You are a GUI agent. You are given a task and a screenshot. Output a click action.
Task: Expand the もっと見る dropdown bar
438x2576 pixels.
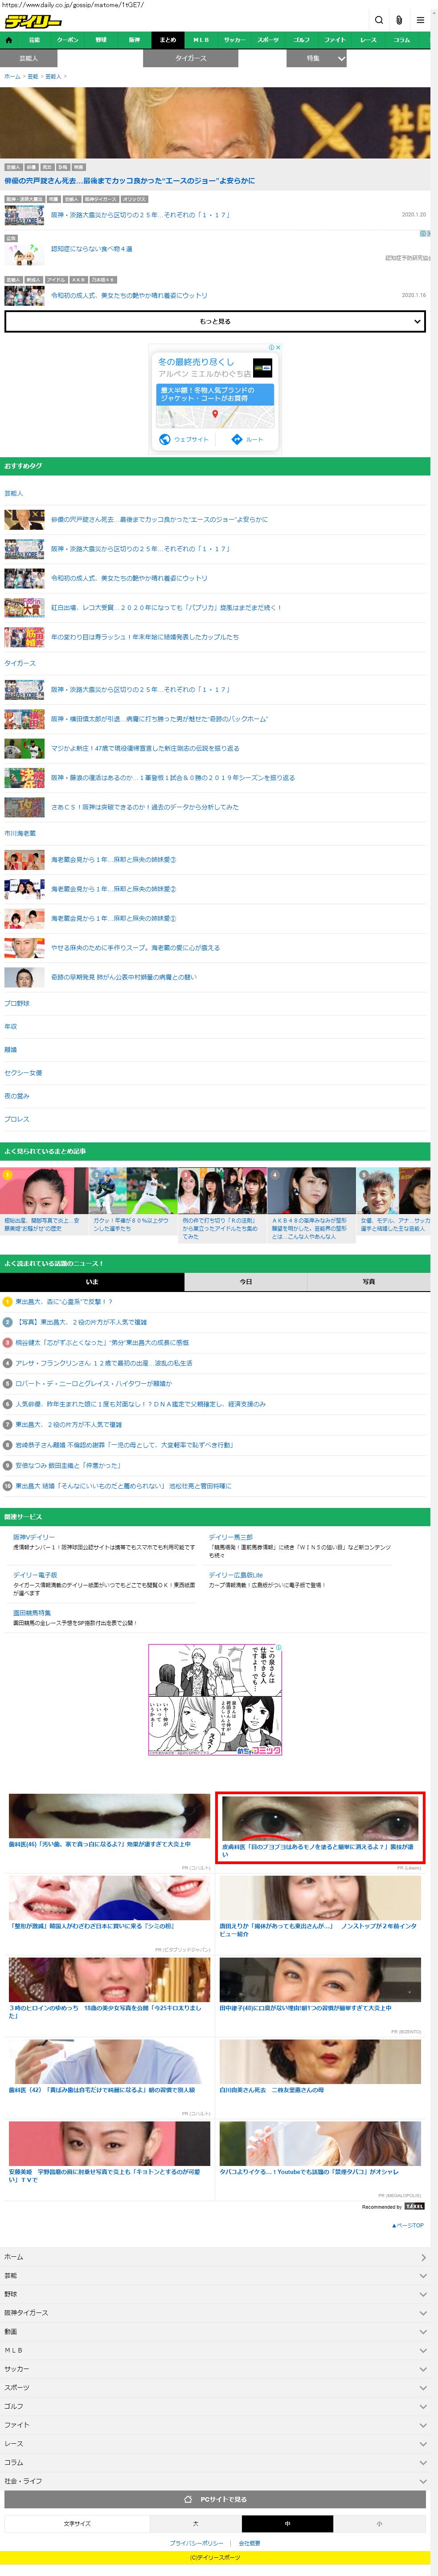point(215,321)
